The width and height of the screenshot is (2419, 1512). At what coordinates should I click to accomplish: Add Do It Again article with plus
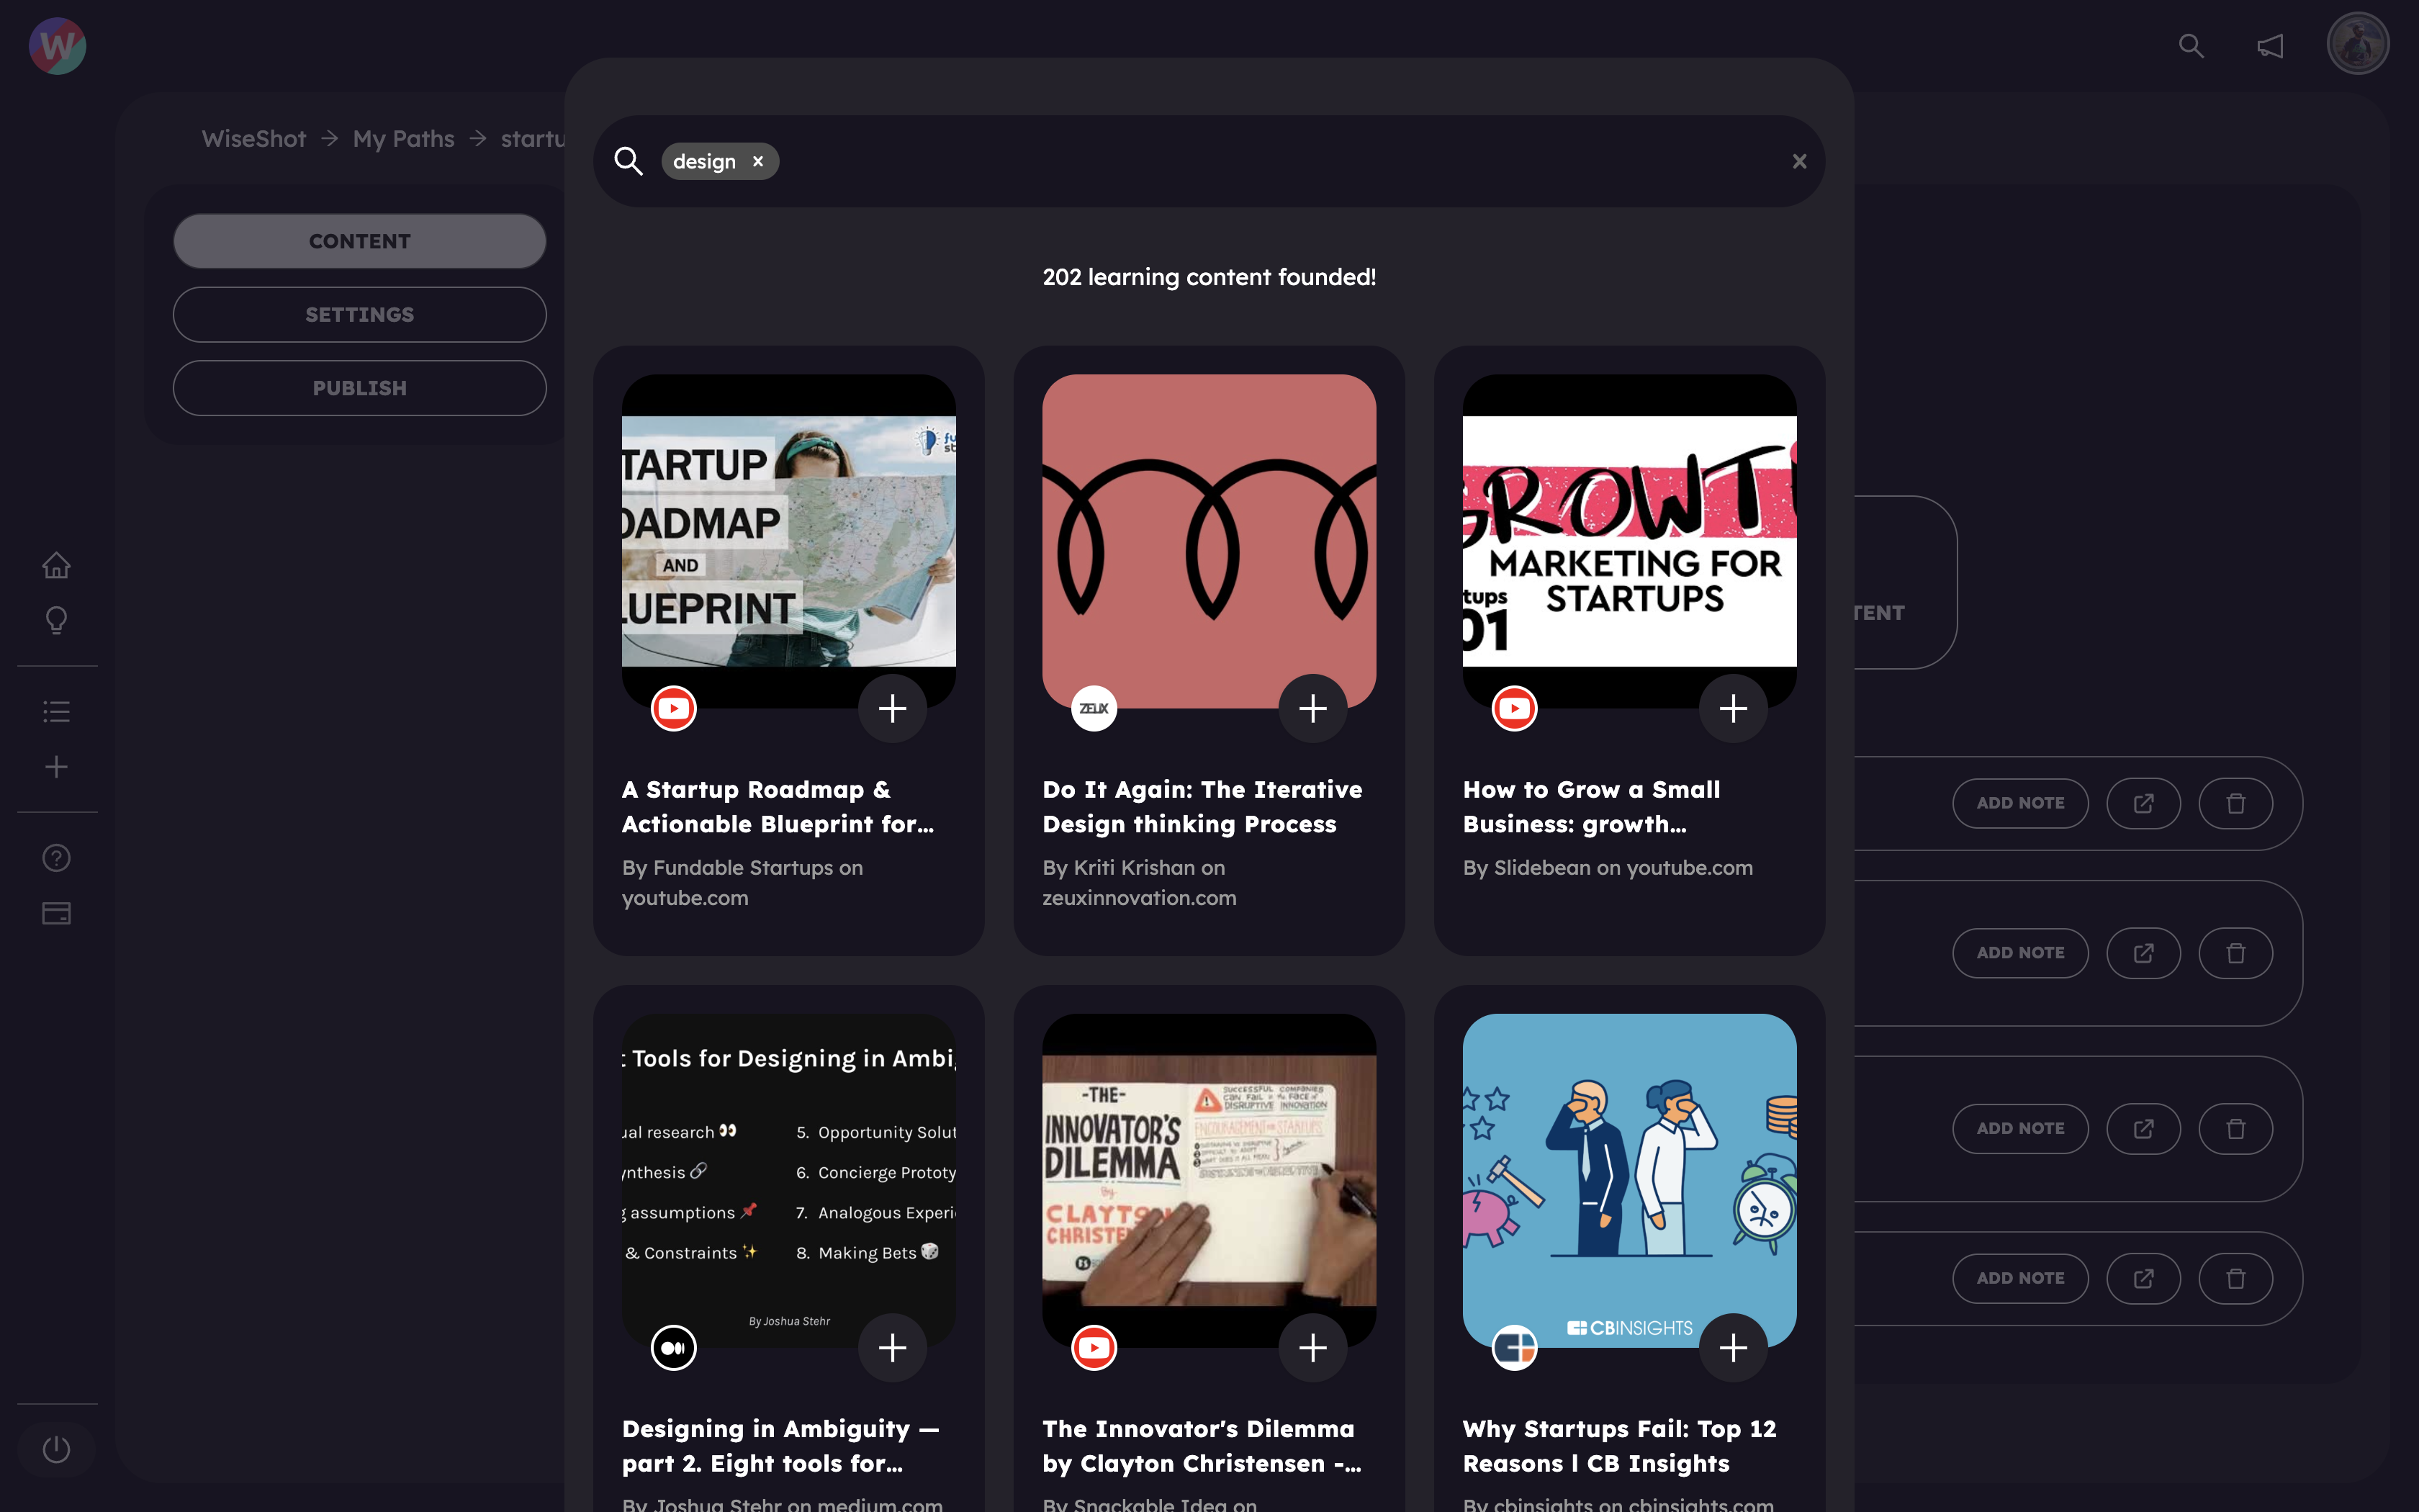[1312, 708]
